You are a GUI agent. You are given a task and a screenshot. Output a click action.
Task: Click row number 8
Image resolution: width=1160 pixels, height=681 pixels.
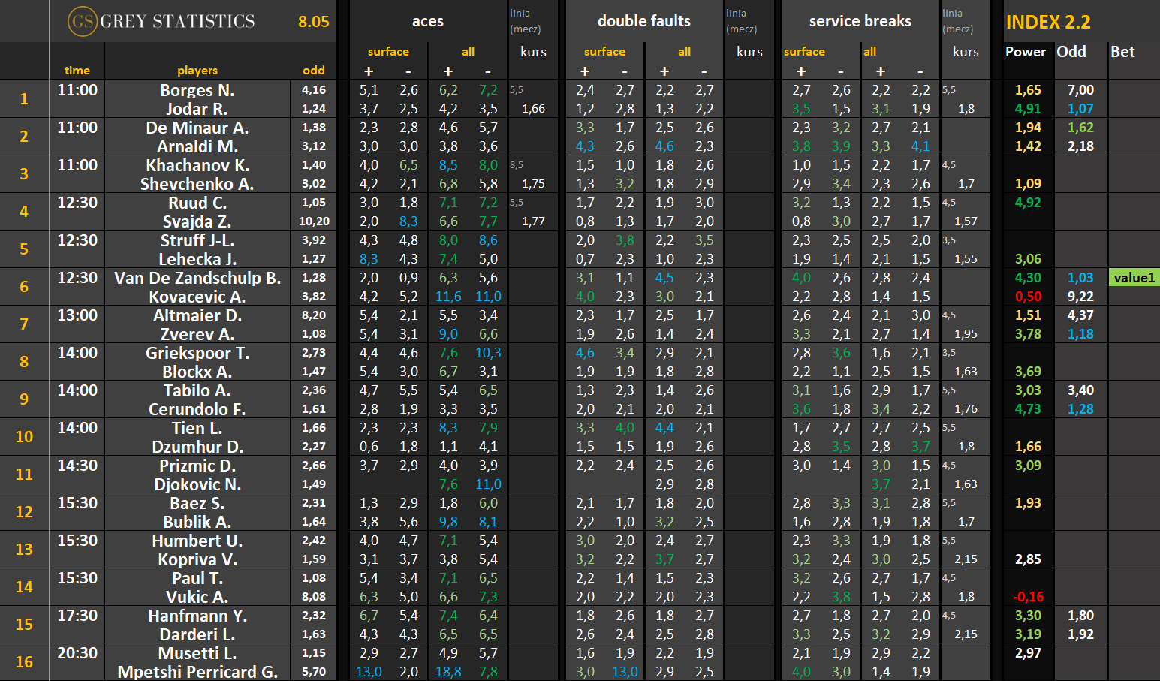pos(24,362)
